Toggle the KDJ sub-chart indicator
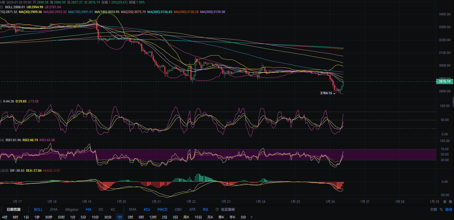This screenshot has width=454, height=220. (x=147, y=209)
